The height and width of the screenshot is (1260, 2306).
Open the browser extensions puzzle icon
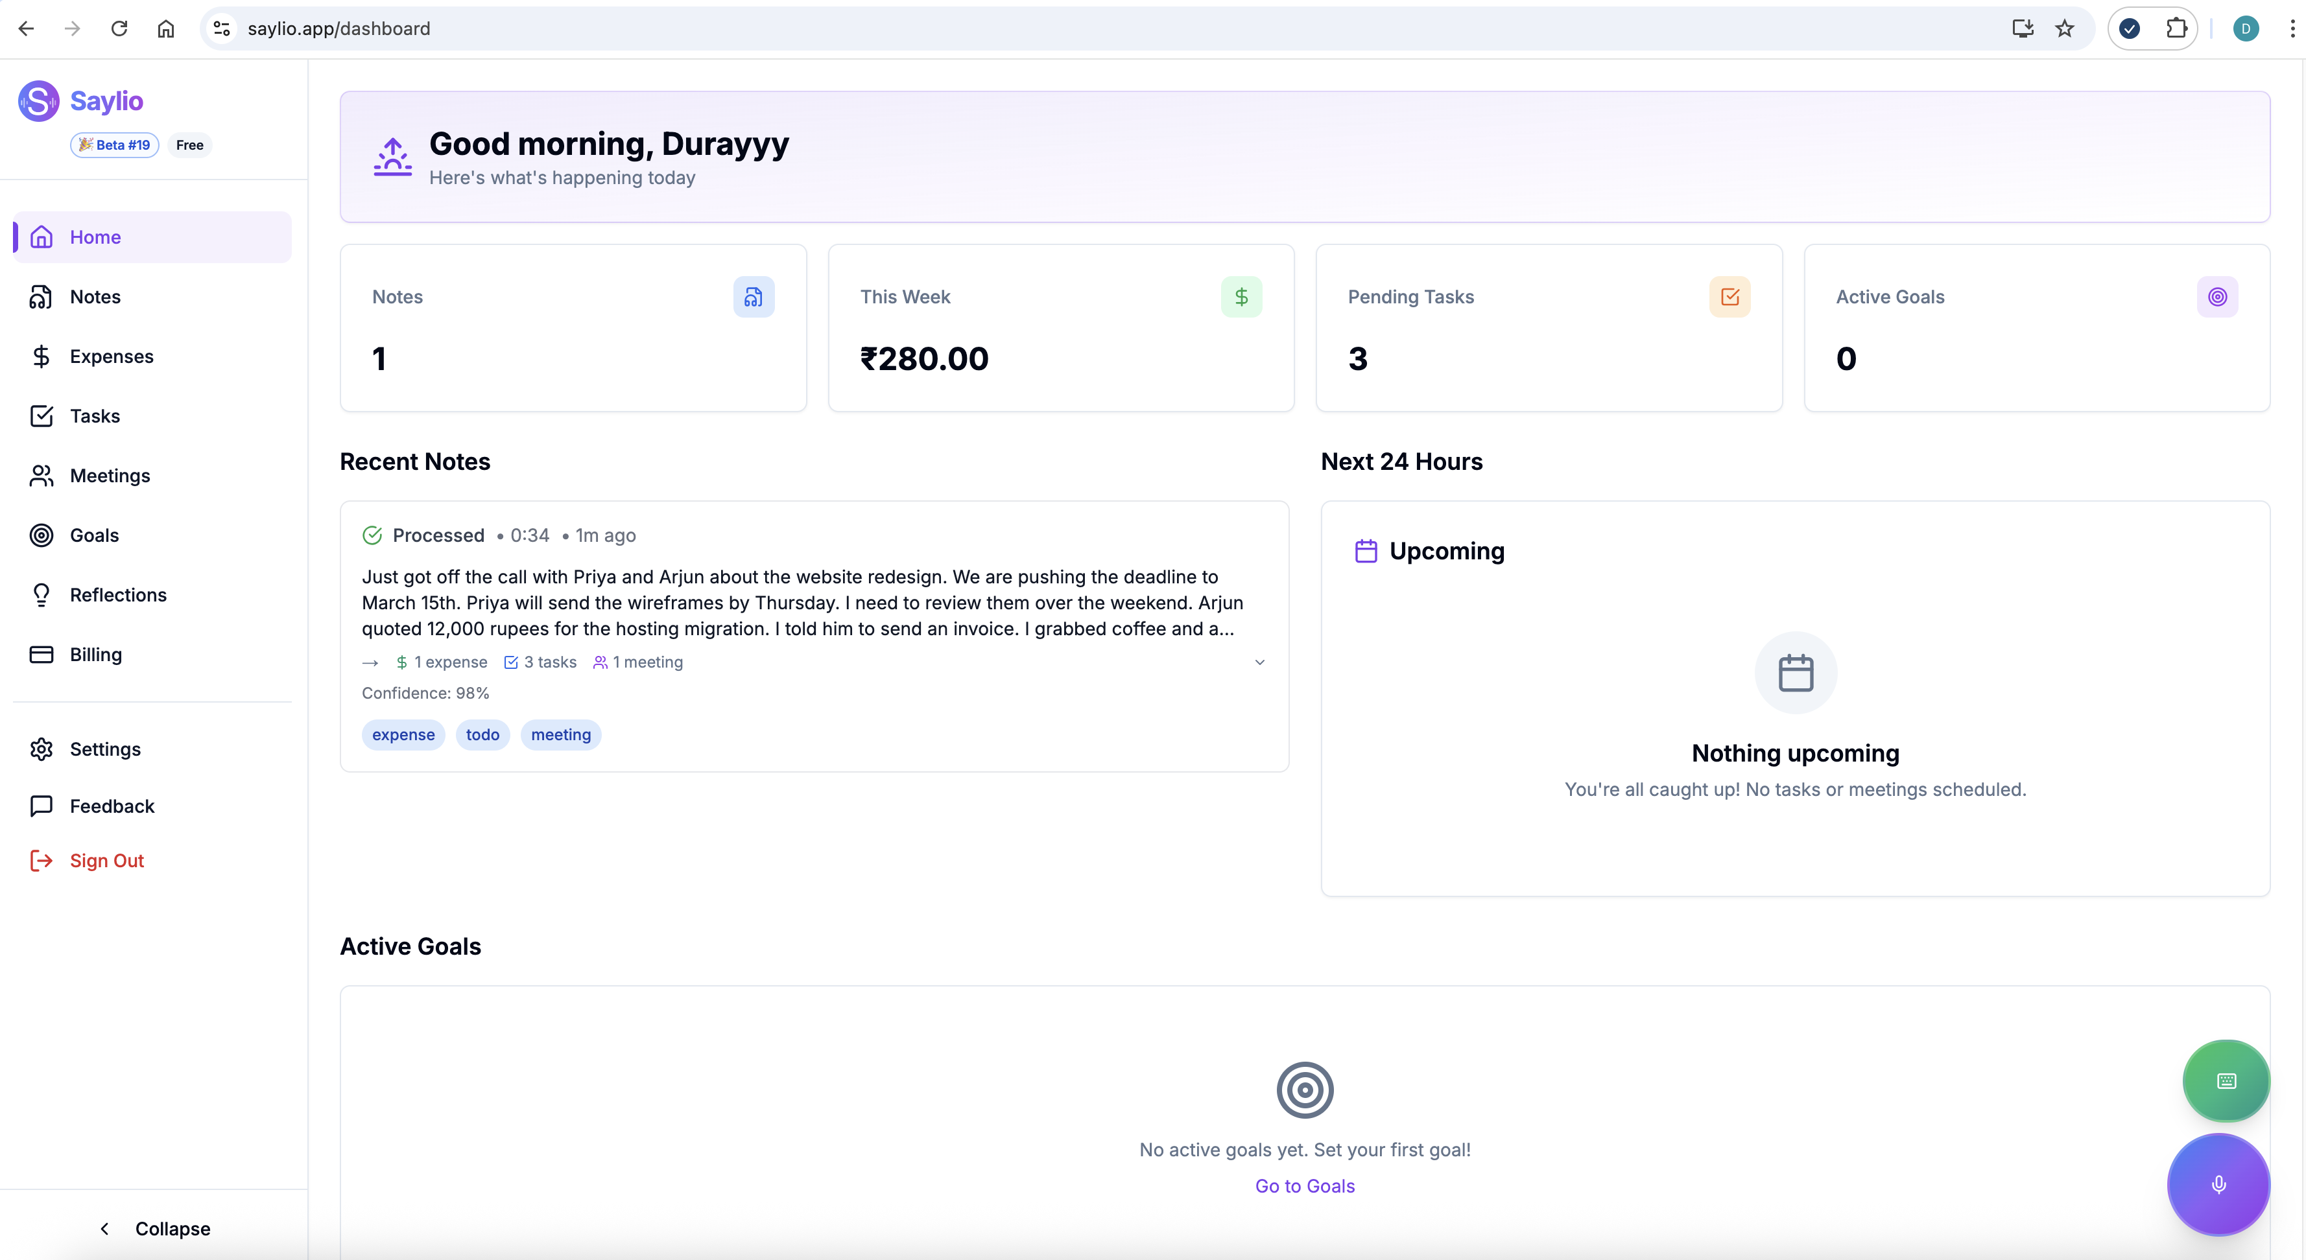click(2176, 29)
